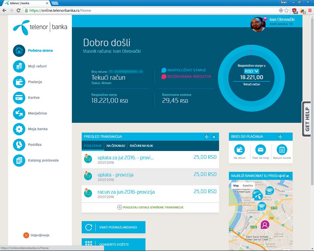Viewport: 314px width, 251px height.
Task: Click Vrati podrazumevano button
Action: coord(113,227)
